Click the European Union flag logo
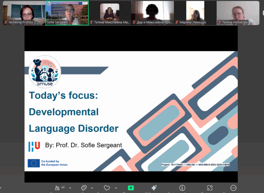Image resolution: width=264 pixels, height=193 pixels. click(34, 163)
